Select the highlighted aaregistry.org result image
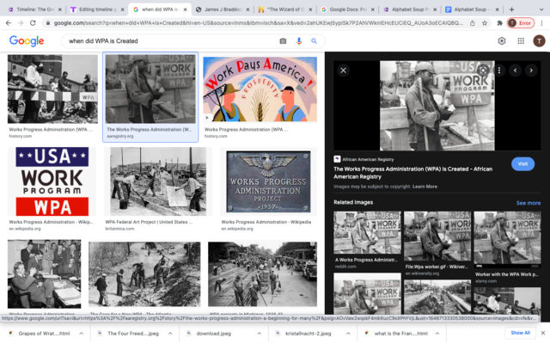Image resolution: width=550 pixels, height=344 pixels. point(150,89)
